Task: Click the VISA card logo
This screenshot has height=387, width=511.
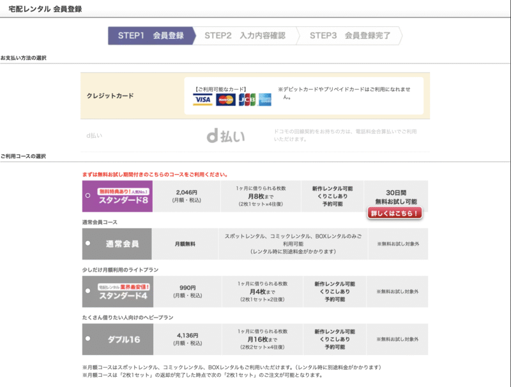Action: (202, 100)
